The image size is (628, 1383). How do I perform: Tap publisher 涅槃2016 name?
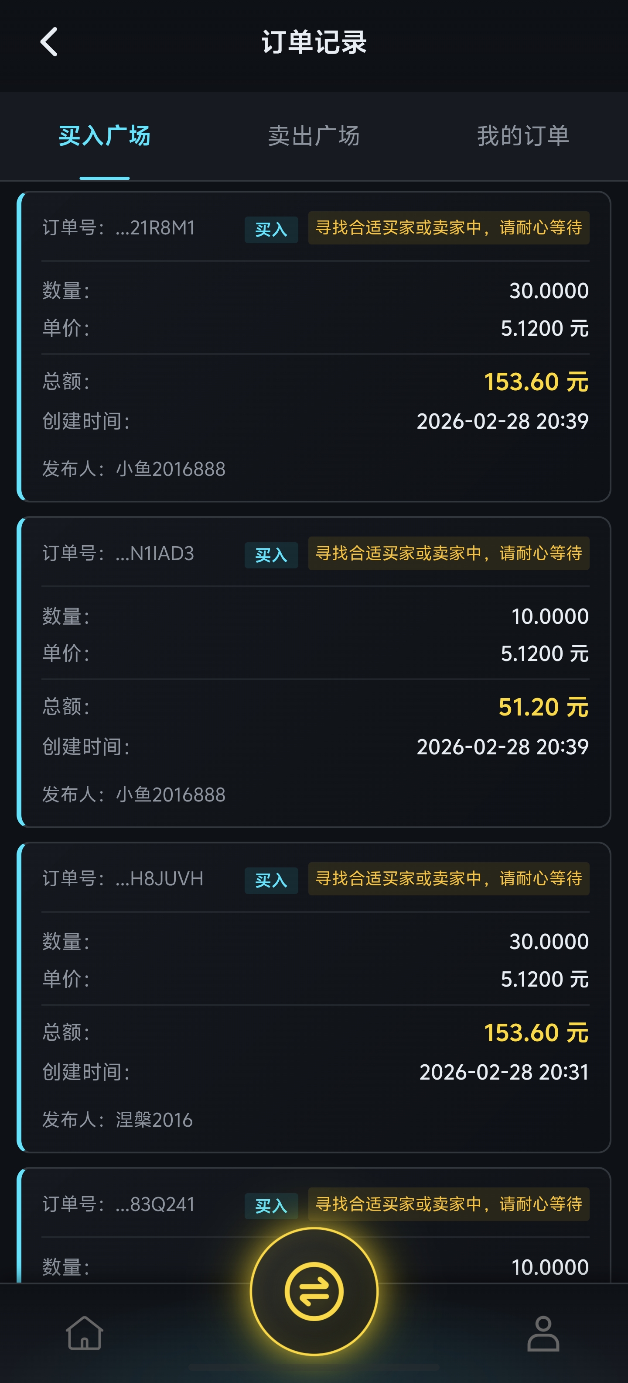154,1120
